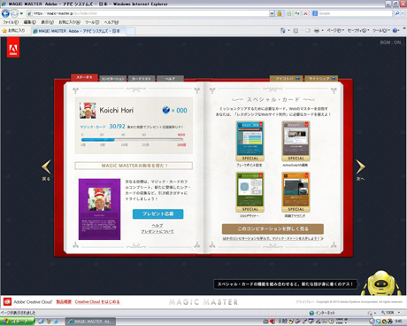This screenshot has width=407, height=326.
Task: Click the Creative Cloud icon in footer
Action: point(7,301)
